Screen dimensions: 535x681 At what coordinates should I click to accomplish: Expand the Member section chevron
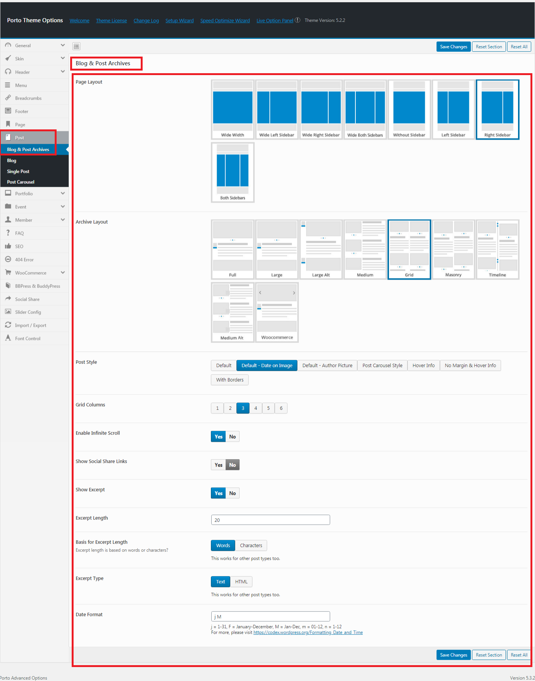pyautogui.click(x=63, y=220)
